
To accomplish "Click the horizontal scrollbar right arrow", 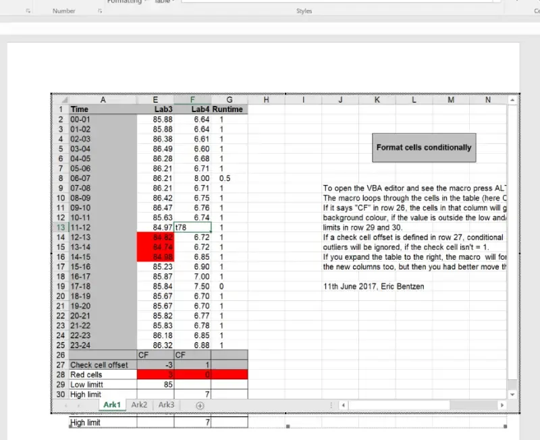I will 502,405.
